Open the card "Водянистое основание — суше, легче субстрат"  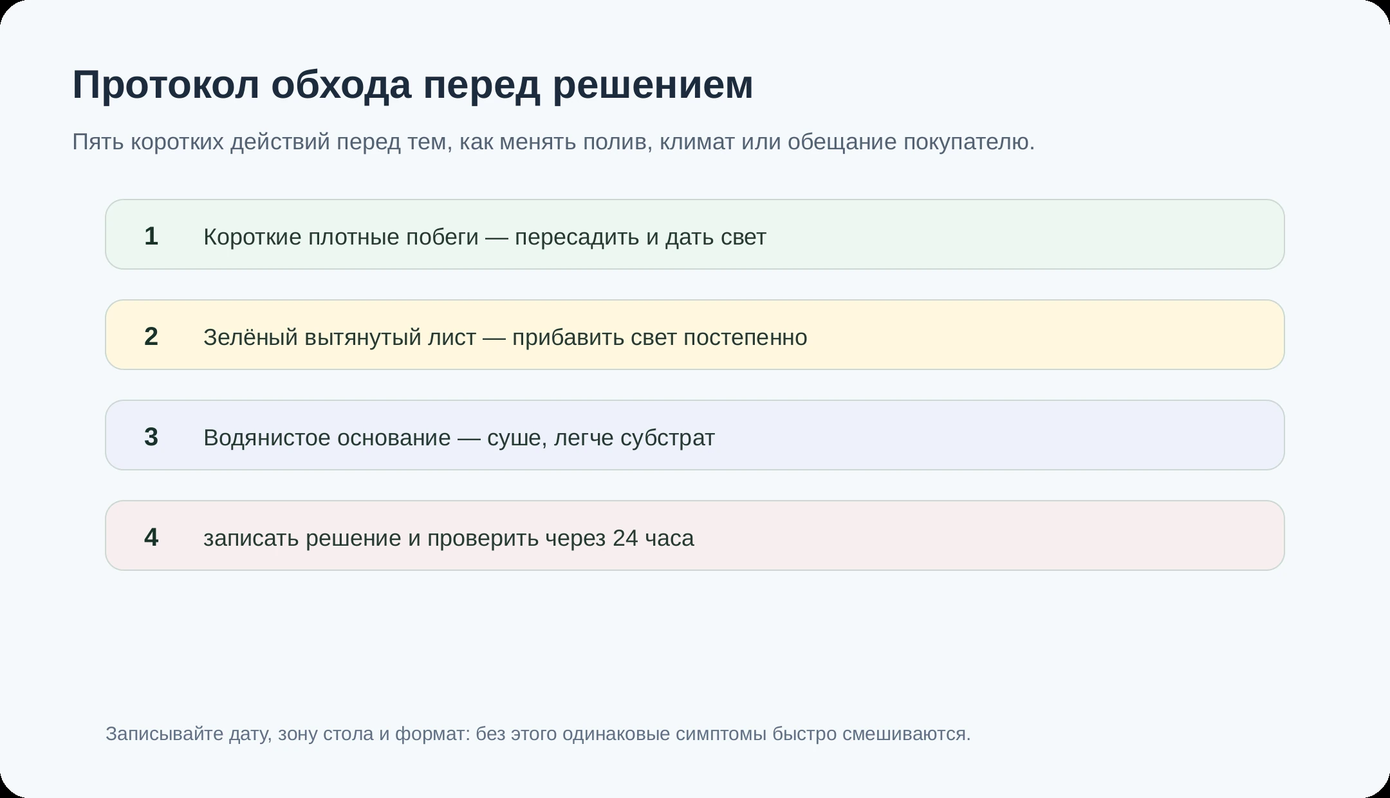pos(695,435)
